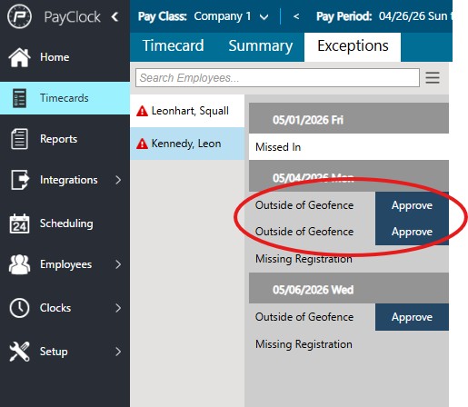Screen dimensions: 468x407
Task: Click the Search Employees input field
Action: point(277,78)
